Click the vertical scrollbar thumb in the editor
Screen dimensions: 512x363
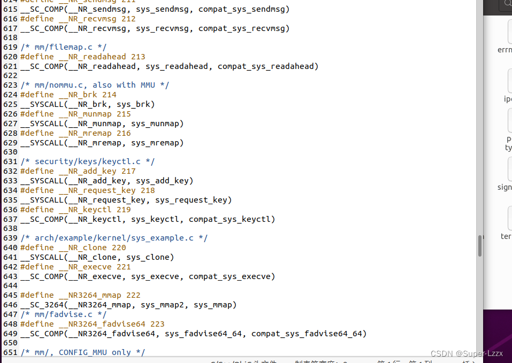pos(480,246)
